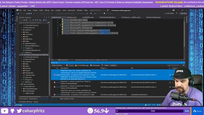Click the Live Share button
Image resolution: width=204 pixels, height=115 pixels.
click(169, 13)
